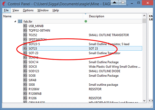155x110 pixels.
Task: Select the SOIC14 package entry
Action: 33,62
